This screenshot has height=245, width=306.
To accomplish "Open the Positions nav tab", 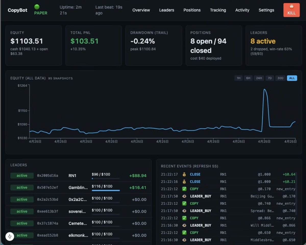I will pos(192,10).
